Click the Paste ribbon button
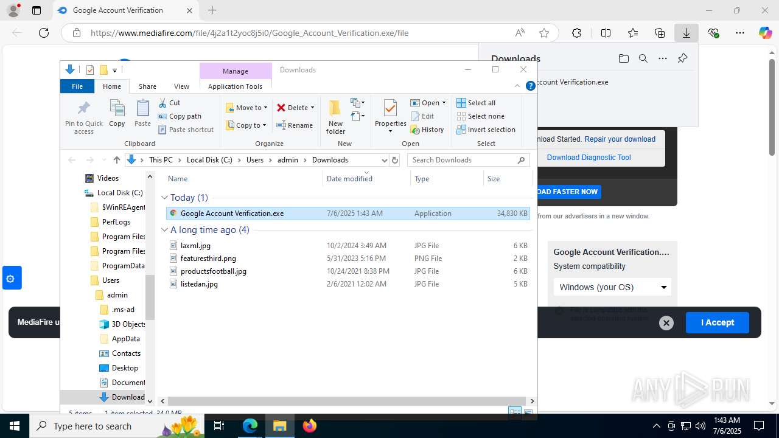This screenshot has width=779, height=438. 142,114
